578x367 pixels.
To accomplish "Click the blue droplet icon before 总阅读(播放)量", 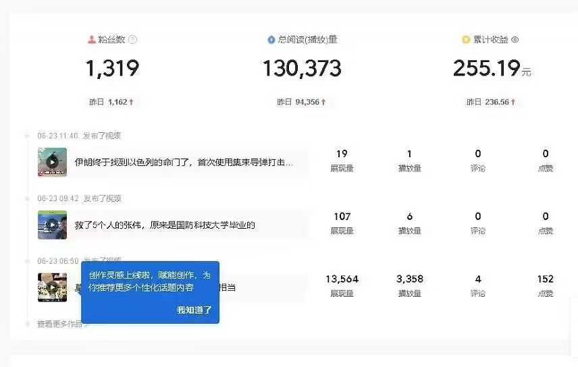I will 271,39.
